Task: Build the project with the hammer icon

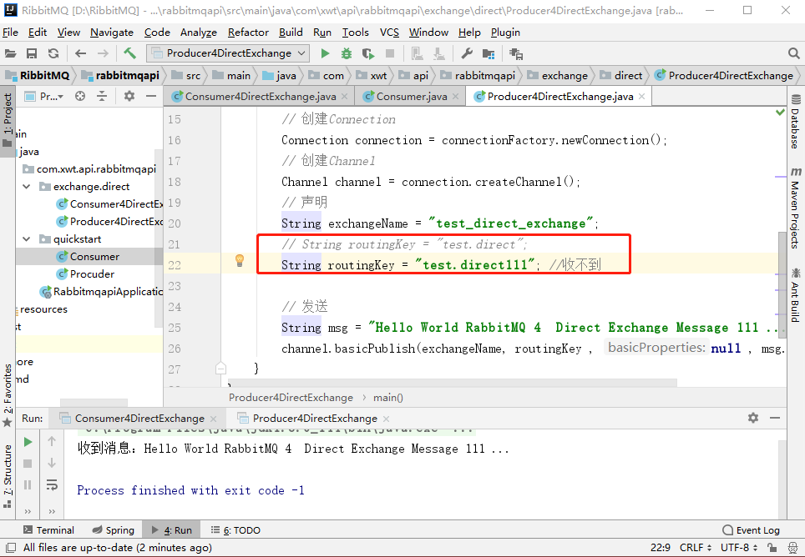Action: (130, 53)
